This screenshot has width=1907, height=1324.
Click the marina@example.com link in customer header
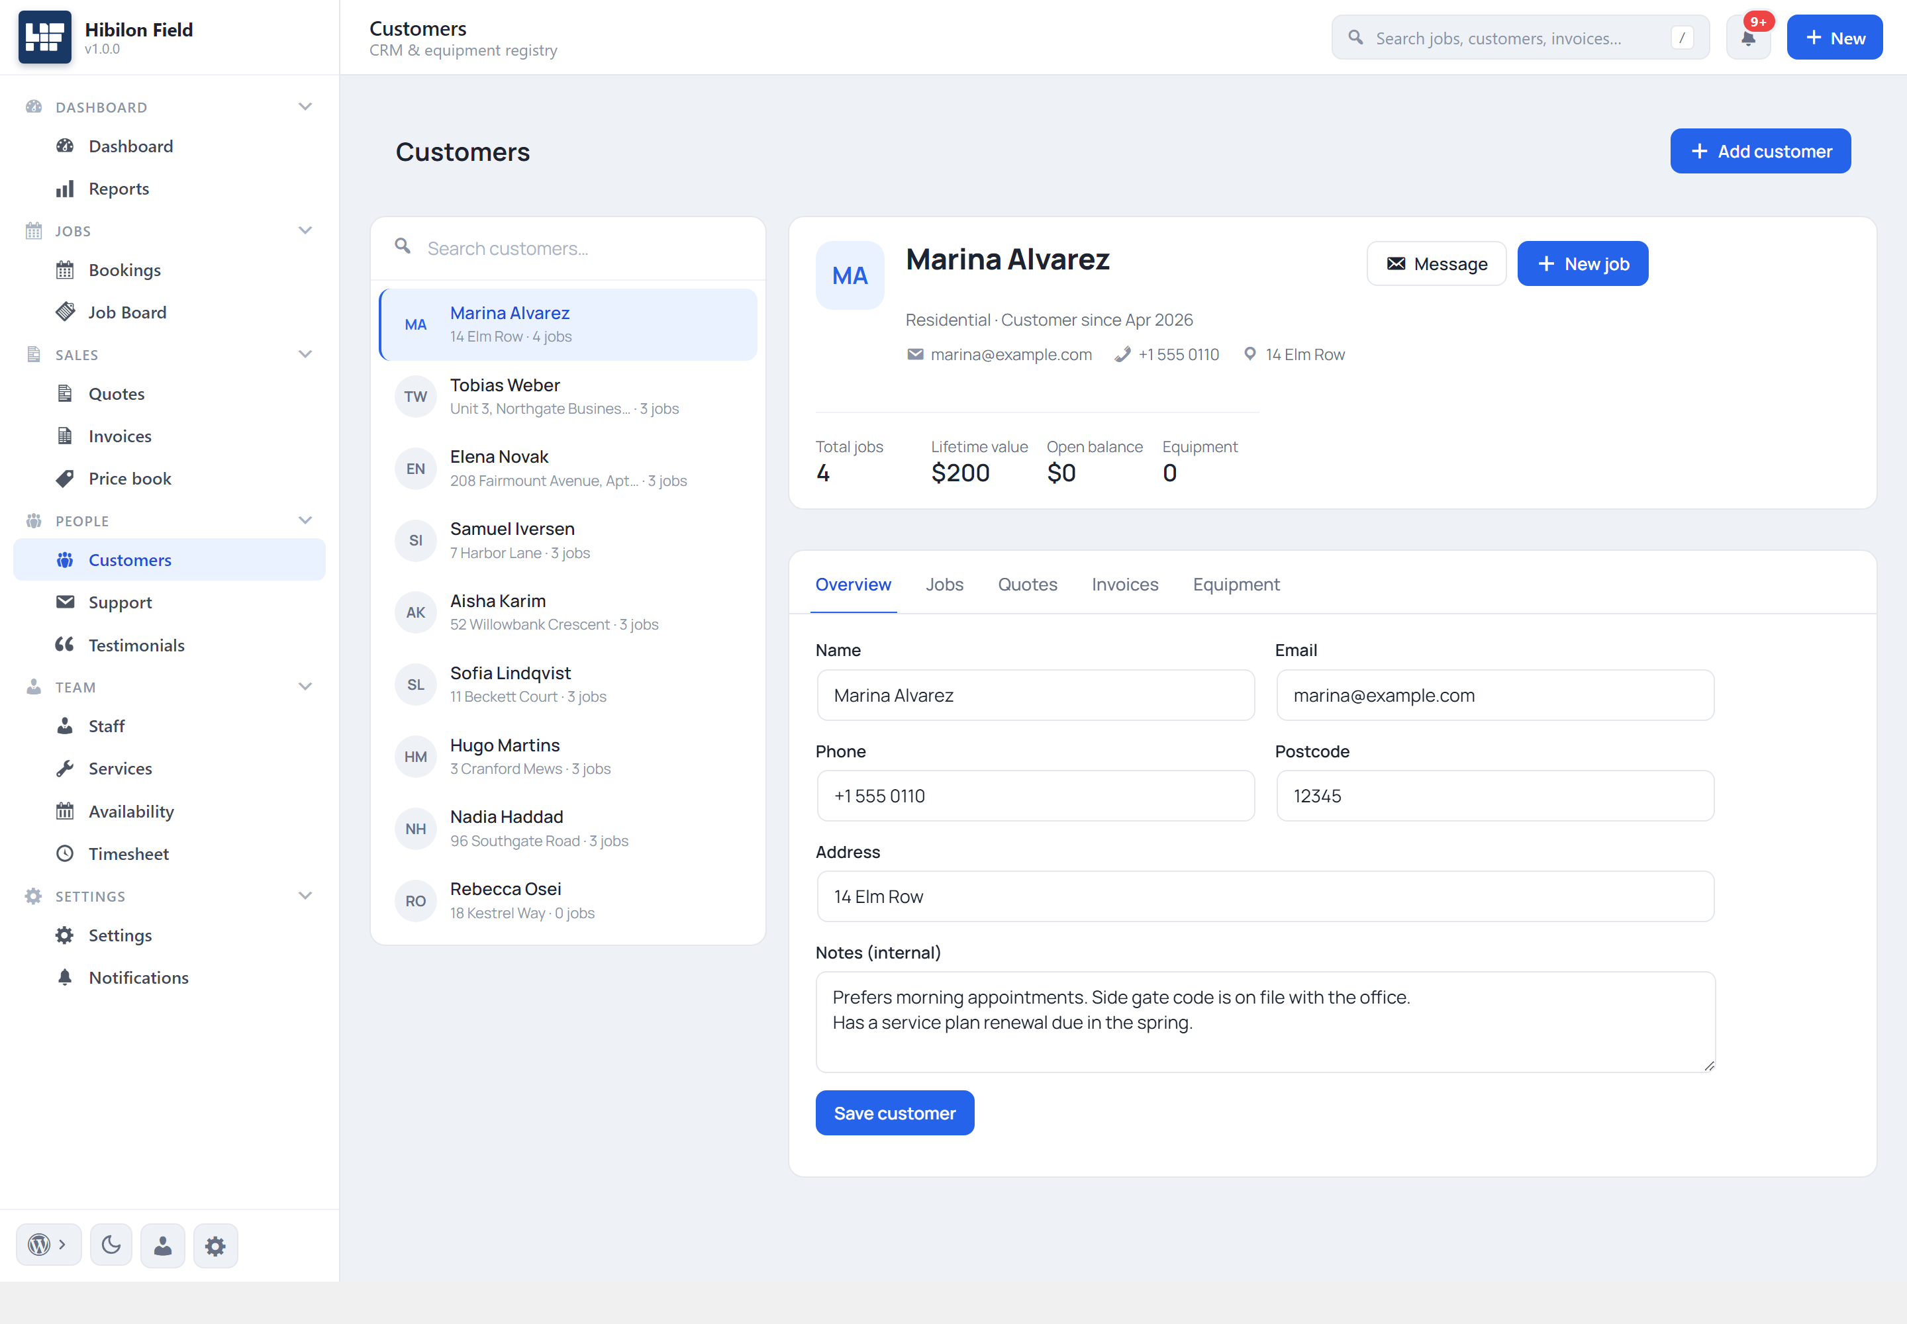pos(999,354)
